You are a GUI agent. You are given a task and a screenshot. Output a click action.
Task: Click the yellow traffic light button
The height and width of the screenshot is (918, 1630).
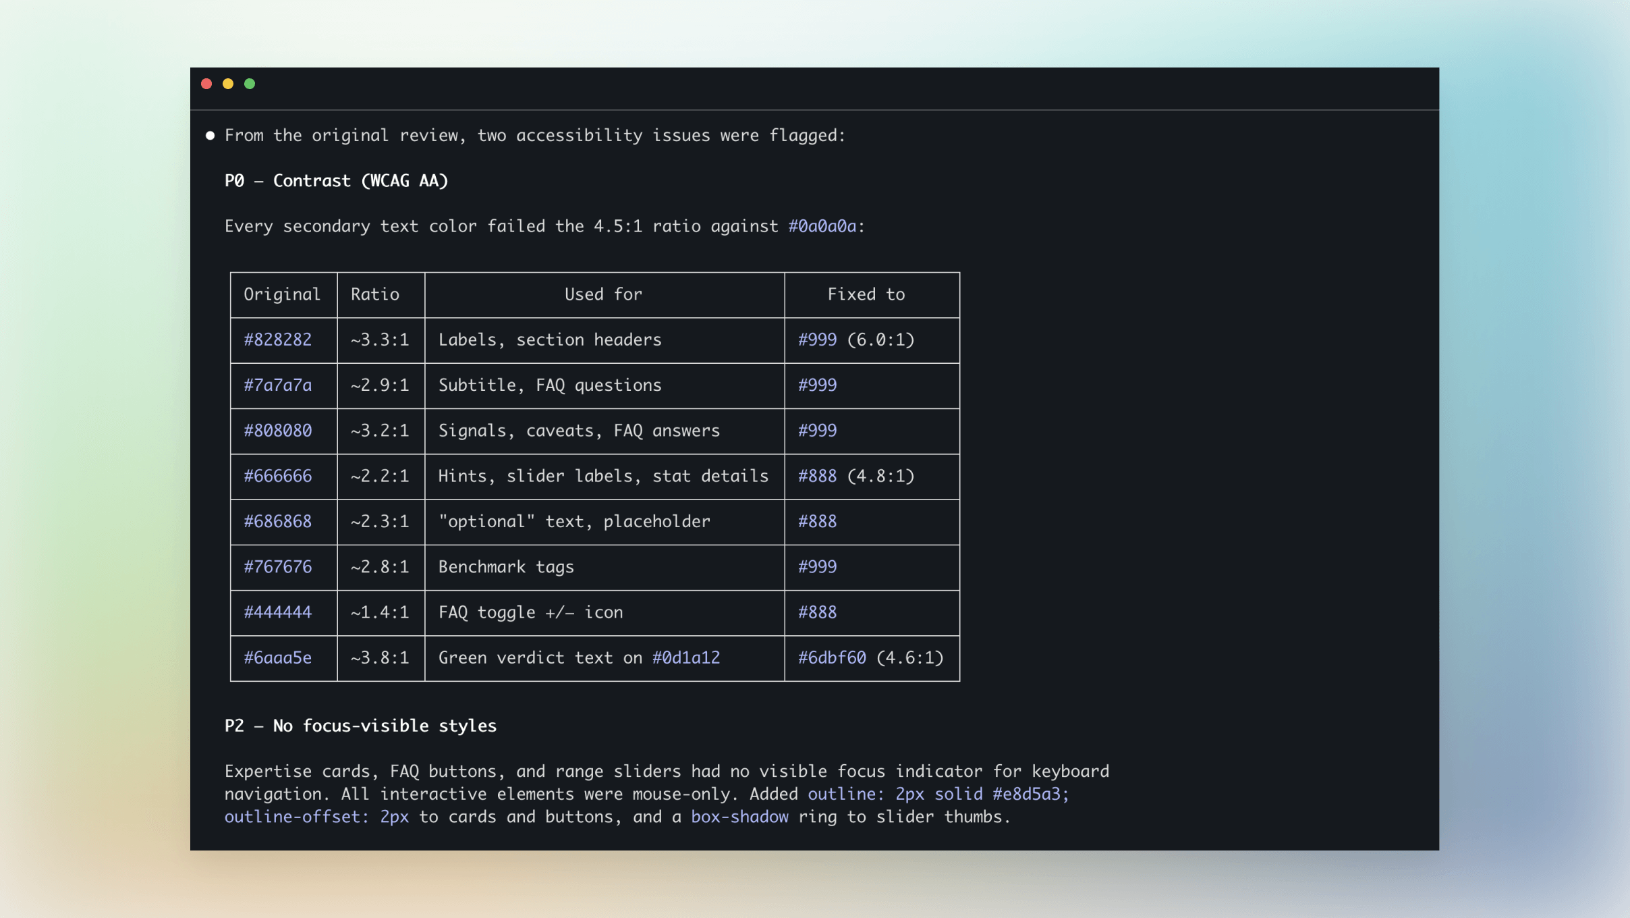click(x=229, y=84)
